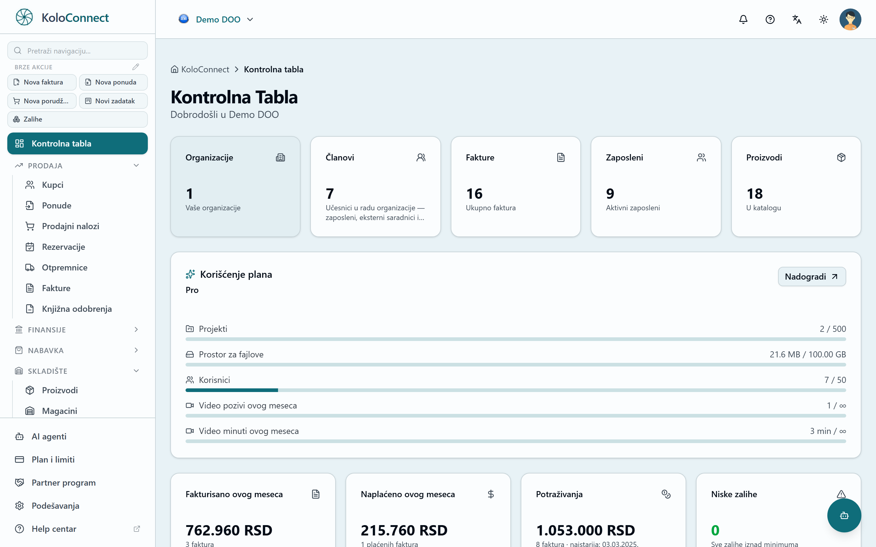Viewport: 876px width, 547px height.
Task: Open Ponude in the sidebar
Action: click(x=82, y=205)
